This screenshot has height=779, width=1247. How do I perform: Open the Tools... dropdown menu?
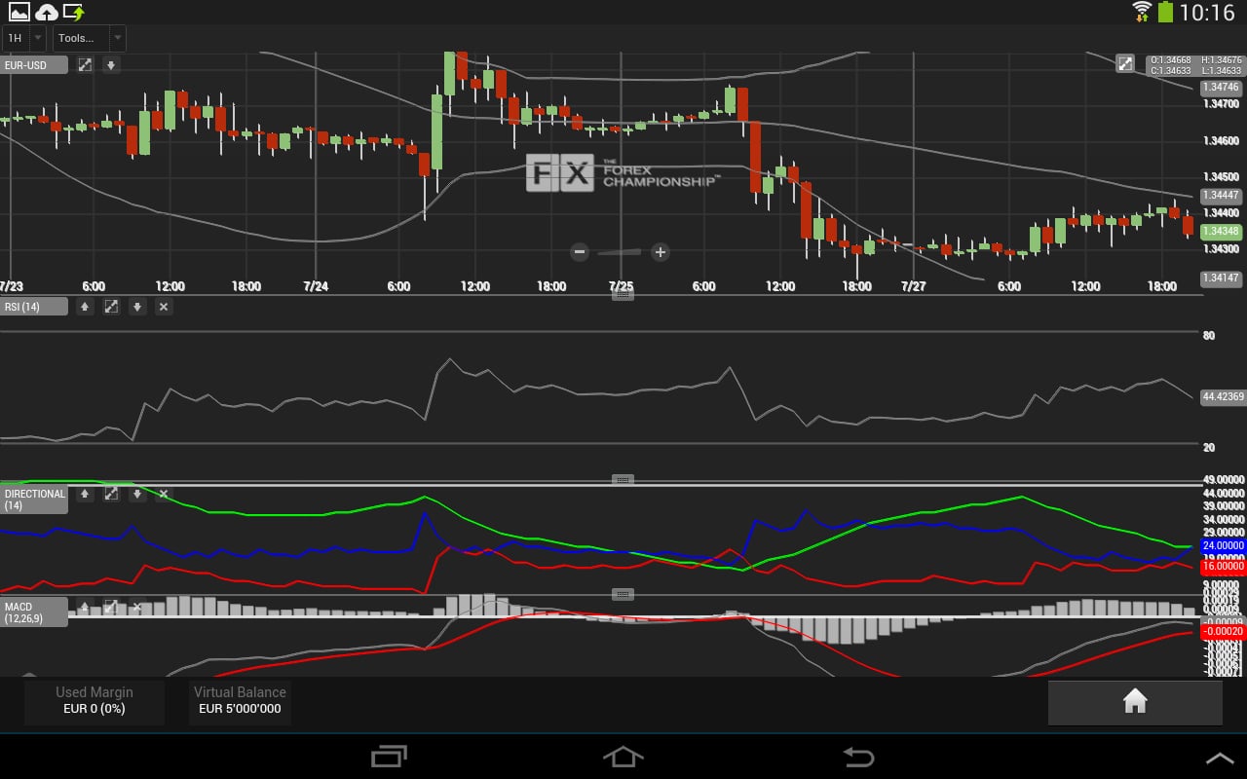[x=89, y=38]
